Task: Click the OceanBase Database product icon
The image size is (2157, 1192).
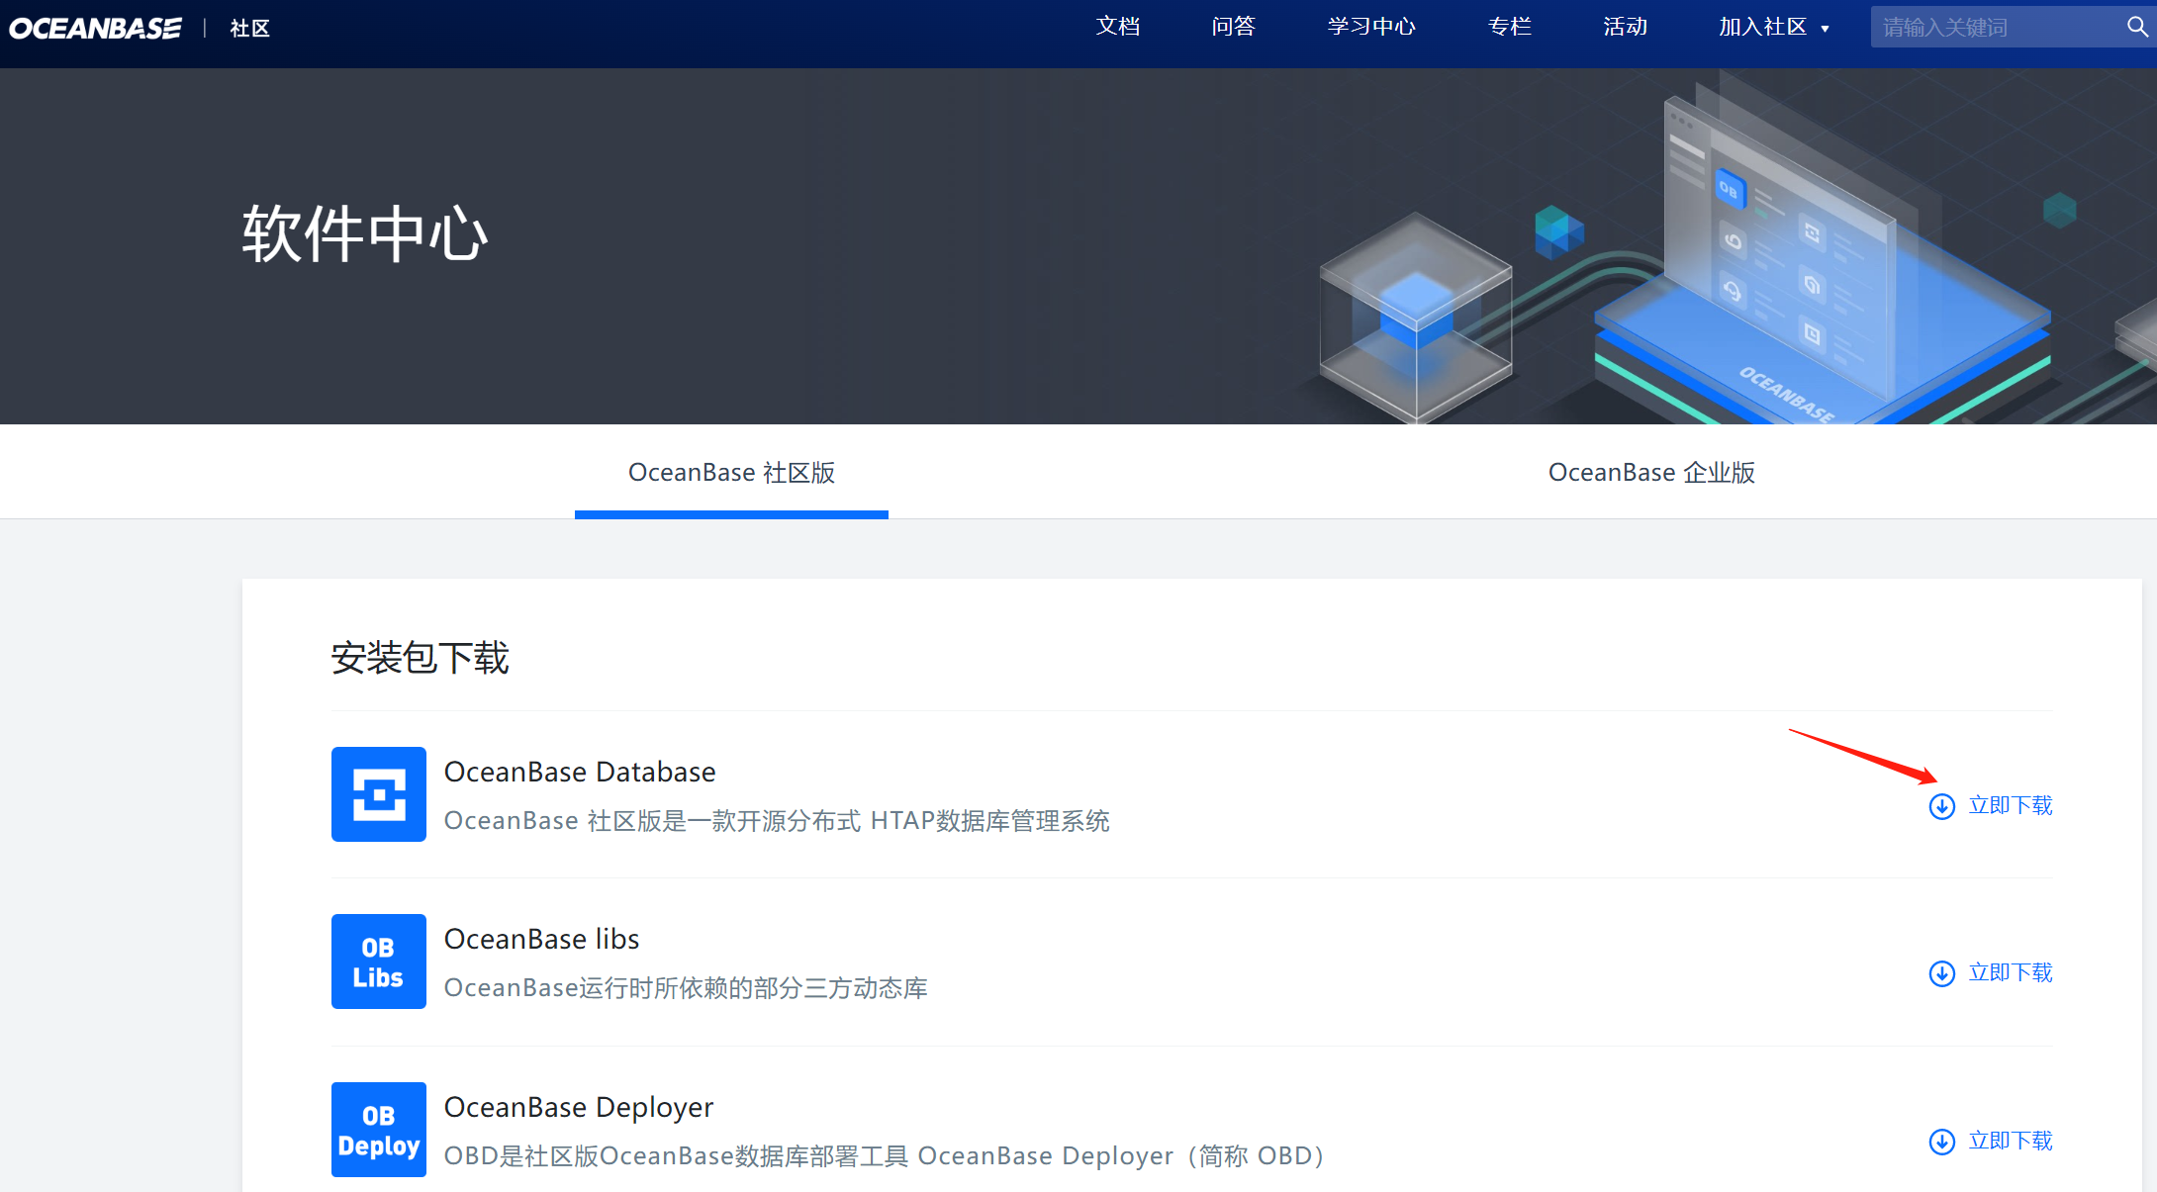Action: [379, 794]
